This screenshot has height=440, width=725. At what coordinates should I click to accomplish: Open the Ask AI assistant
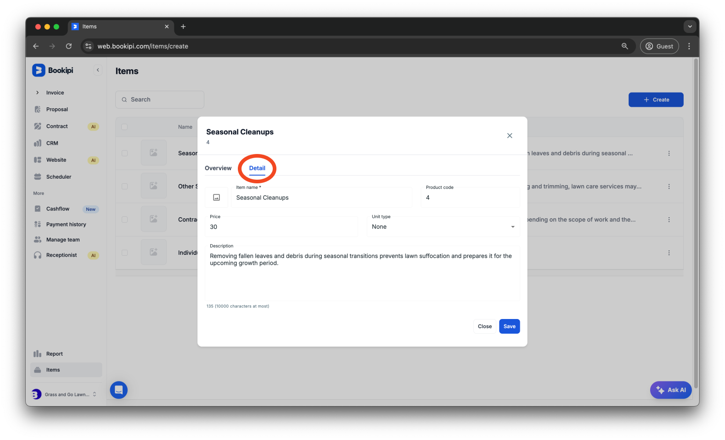tap(671, 390)
